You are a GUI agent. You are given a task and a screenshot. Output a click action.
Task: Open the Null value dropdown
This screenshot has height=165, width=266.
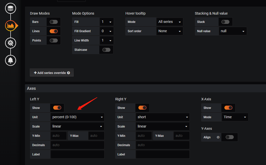pos(232,31)
